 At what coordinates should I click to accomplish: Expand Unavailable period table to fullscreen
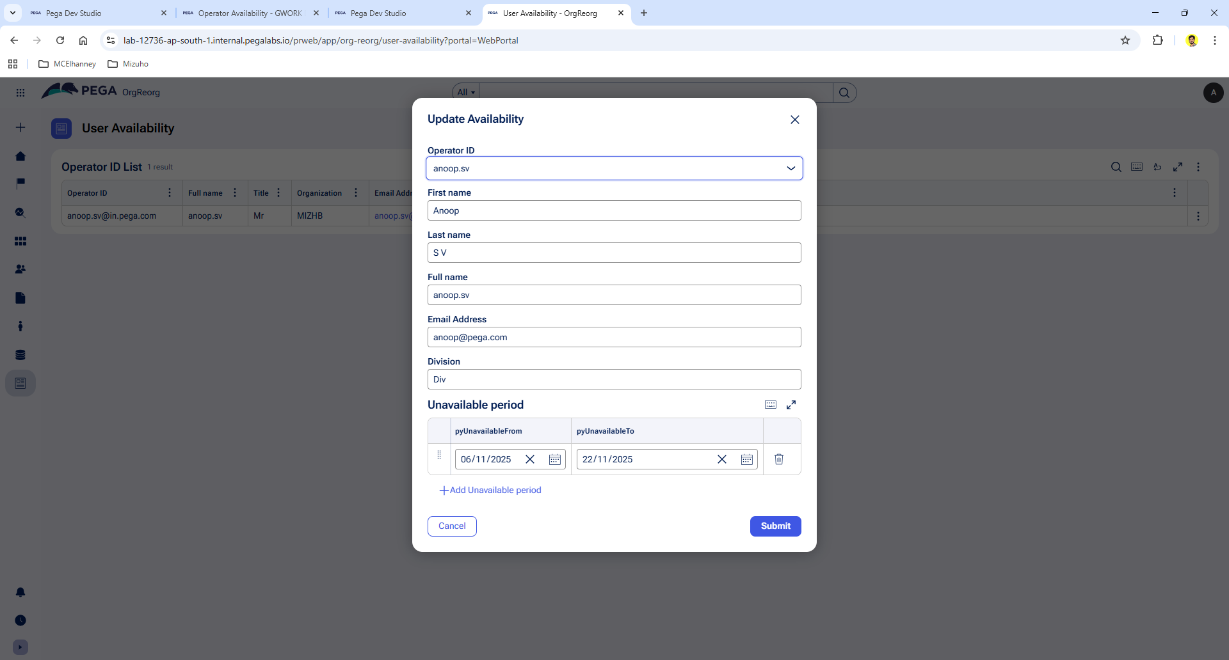(791, 405)
